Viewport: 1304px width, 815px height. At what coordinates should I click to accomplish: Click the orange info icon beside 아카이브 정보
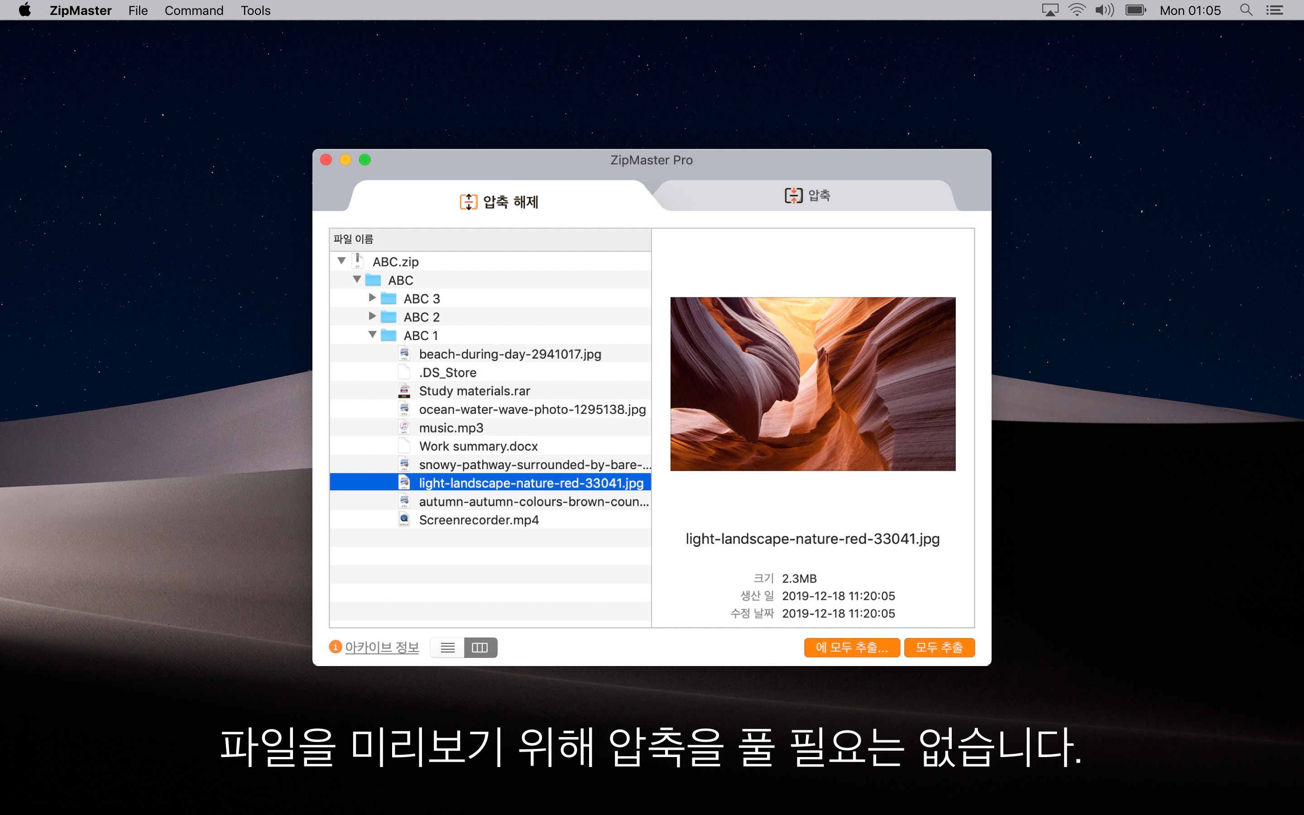(x=335, y=647)
